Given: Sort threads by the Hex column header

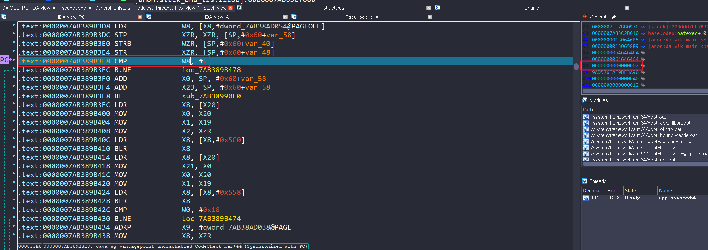Looking at the screenshot, I should pos(611,191).
